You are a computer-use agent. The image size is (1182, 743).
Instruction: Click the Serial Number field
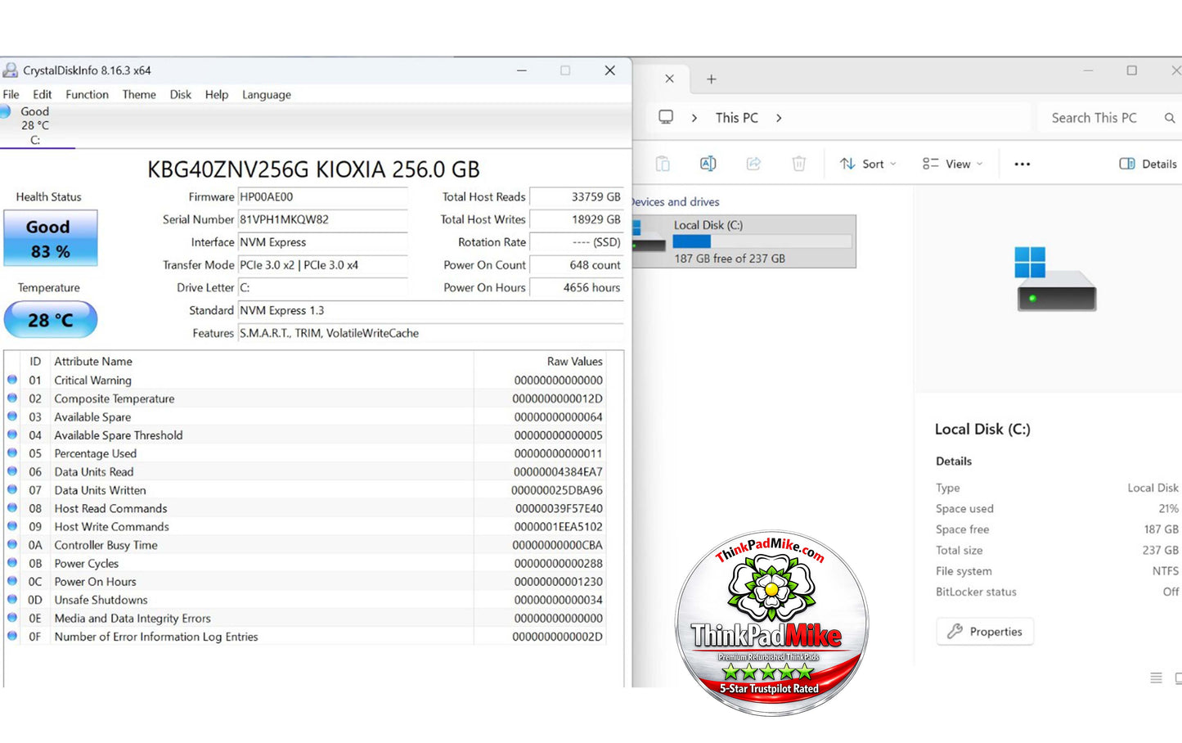323,220
